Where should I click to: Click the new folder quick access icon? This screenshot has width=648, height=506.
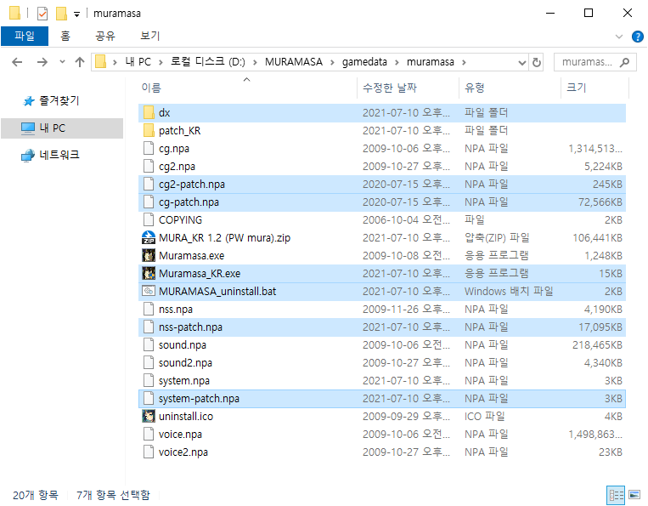pos(61,14)
